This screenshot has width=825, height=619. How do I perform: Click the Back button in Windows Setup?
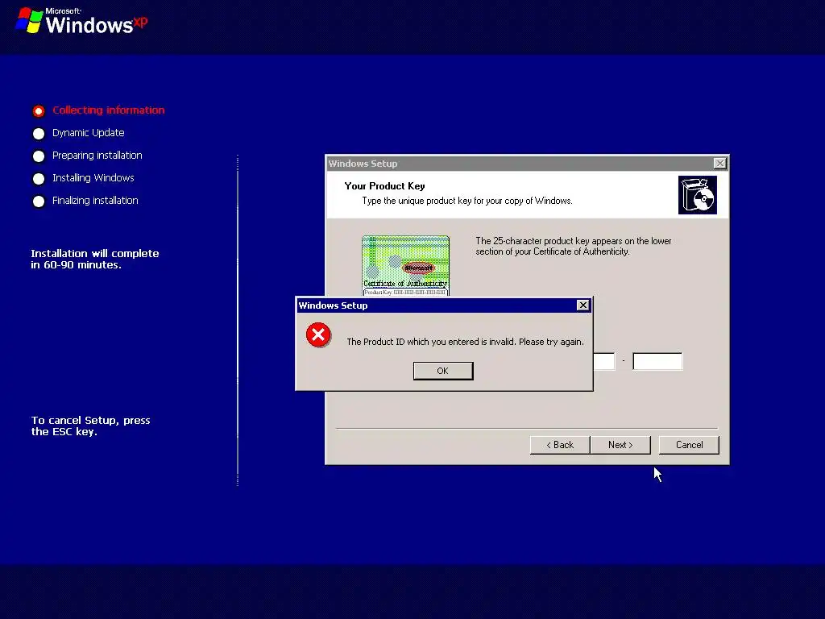(560, 445)
